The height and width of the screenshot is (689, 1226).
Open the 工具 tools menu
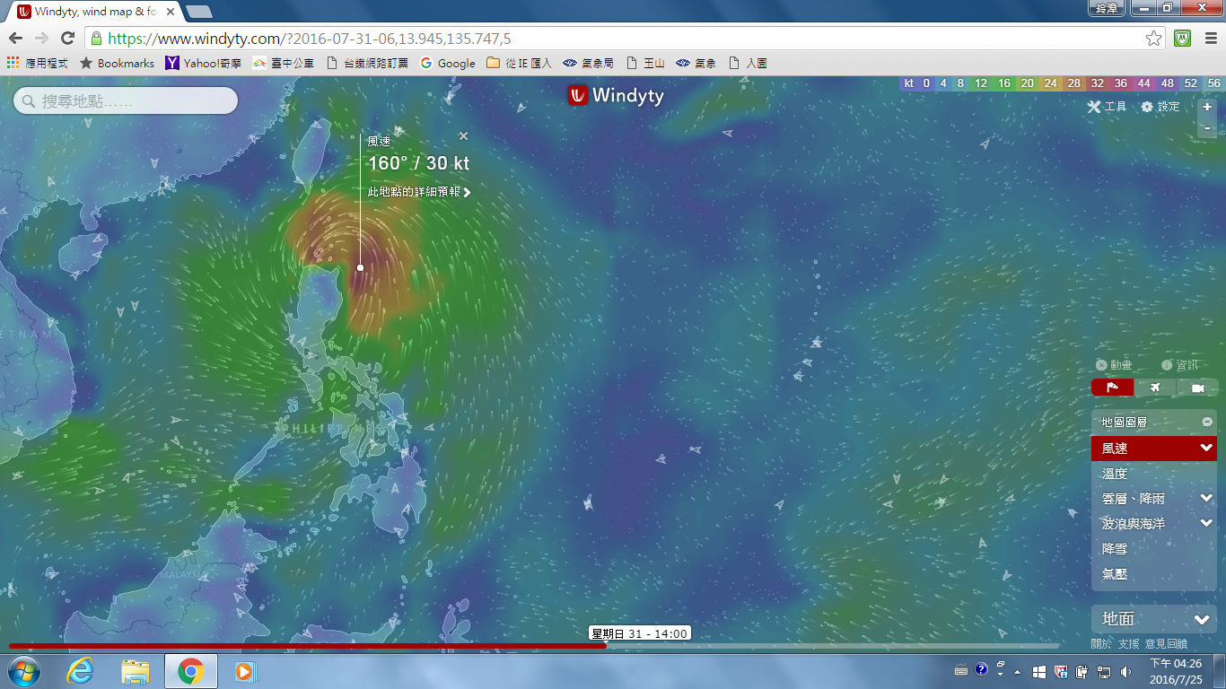pos(1107,107)
